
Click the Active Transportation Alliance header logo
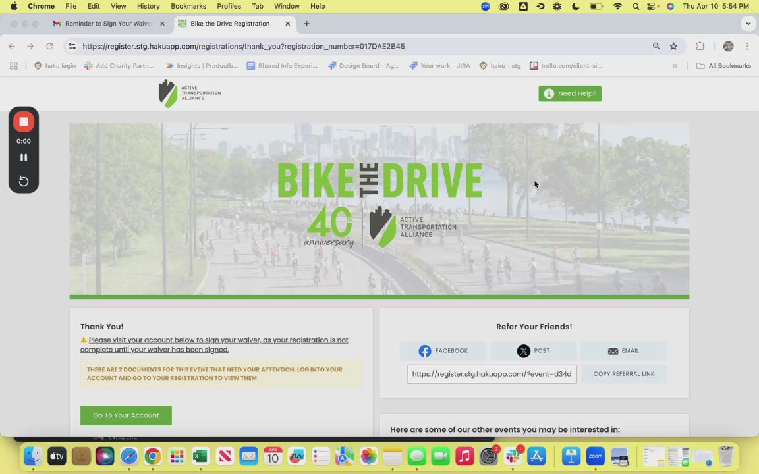[189, 93]
